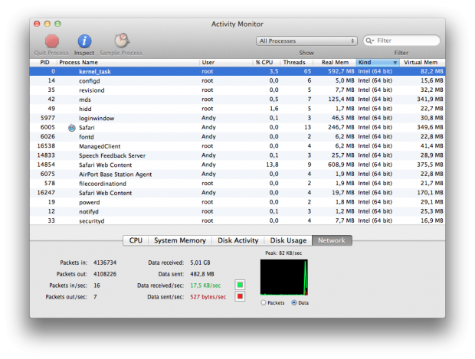Click the 17,5 KB/sec data received value
The height and width of the screenshot is (359, 475).
[x=205, y=286]
